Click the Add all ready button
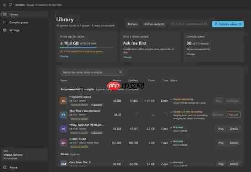Image resolution: width=251 pixels, height=172 pixels. pyautogui.click(x=154, y=24)
